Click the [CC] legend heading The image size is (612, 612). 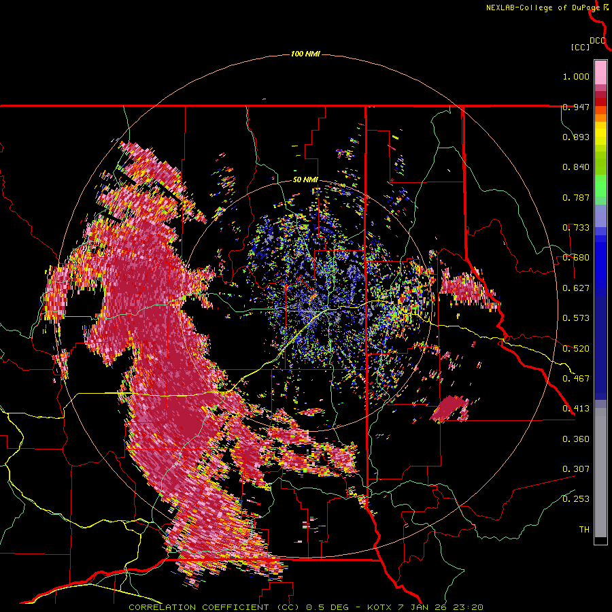click(x=580, y=47)
